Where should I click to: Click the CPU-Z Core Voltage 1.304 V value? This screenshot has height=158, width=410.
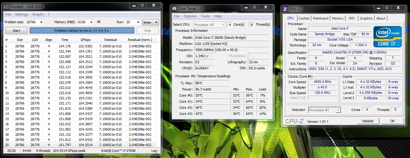pos(361,45)
